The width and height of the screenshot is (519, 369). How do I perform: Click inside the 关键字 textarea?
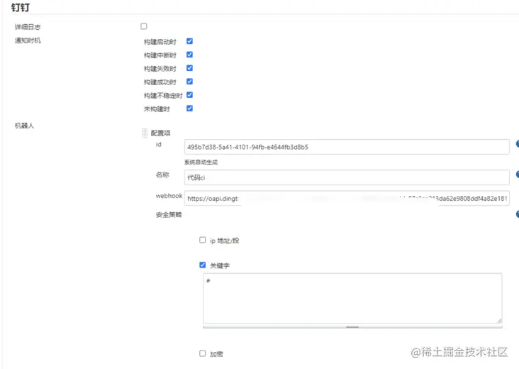point(352,298)
